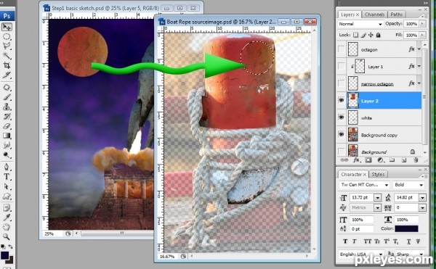The image size is (436, 269).
Task: Open the 14.82 pt leading dropdown
Action: pyautogui.click(x=422, y=198)
